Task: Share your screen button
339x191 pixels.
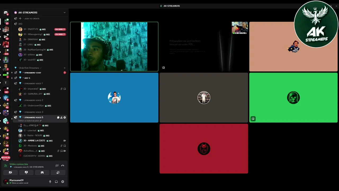Action: (26, 172)
